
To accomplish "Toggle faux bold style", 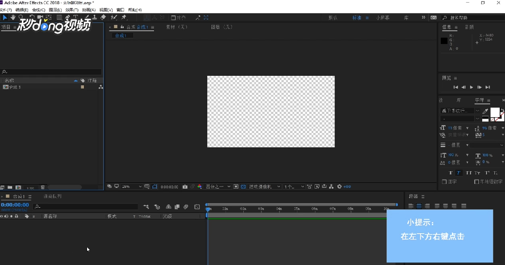I will tap(451, 173).
